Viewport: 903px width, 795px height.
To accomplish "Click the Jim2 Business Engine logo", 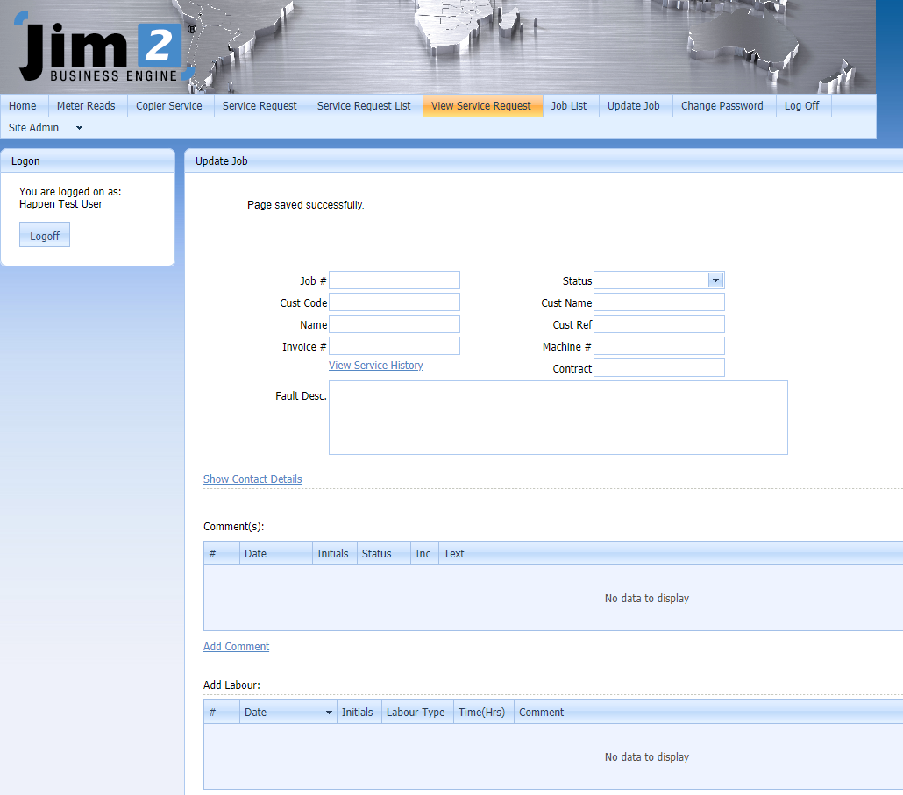I will 101,51.
